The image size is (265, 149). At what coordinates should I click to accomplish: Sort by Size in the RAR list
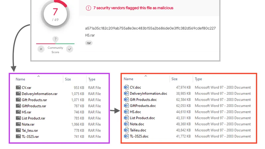point(68,79)
